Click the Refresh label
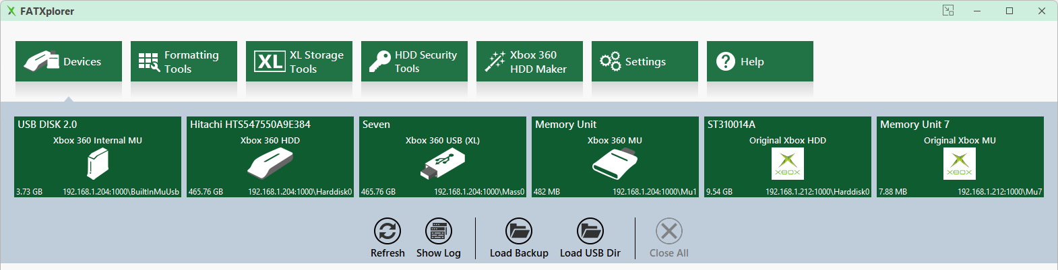Viewport: 1058px width, 270px height. [387, 253]
